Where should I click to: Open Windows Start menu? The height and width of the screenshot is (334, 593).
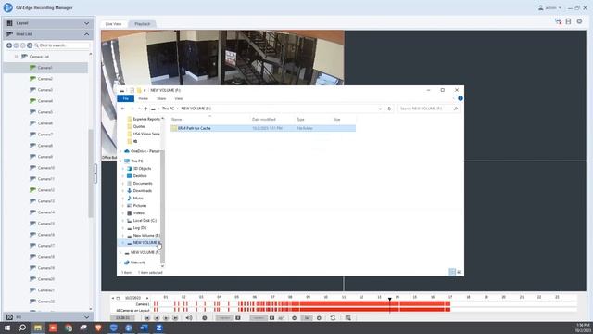click(x=7, y=328)
